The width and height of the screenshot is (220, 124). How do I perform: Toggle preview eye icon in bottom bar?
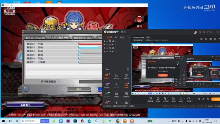coord(203,99)
